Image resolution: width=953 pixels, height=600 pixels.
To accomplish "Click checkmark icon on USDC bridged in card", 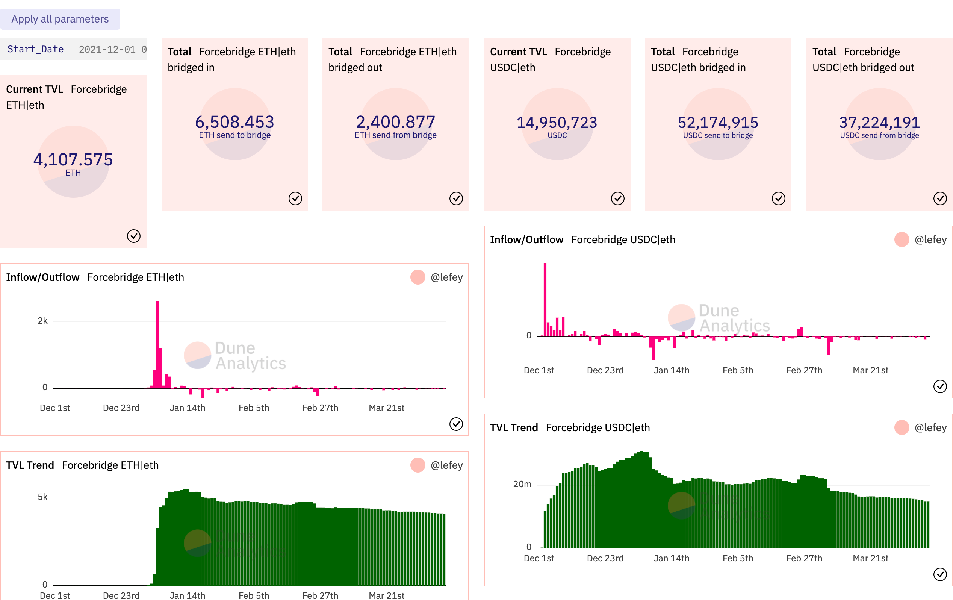I will [779, 198].
